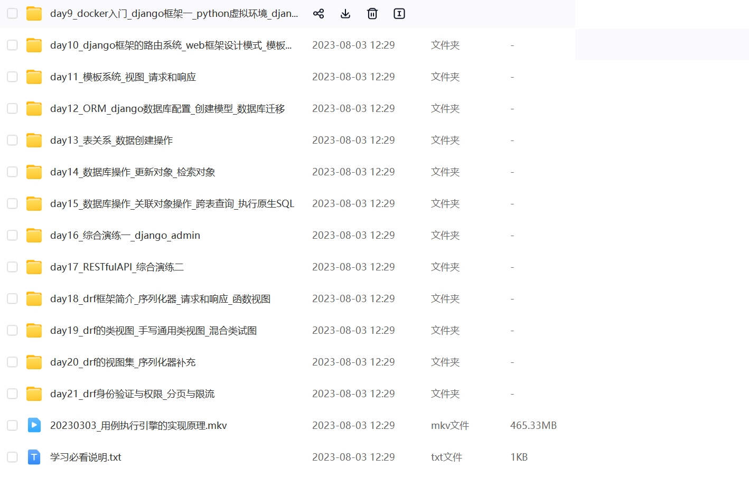Tick the day16_综合演练一 folder checkbox

[x=12, y=235]
